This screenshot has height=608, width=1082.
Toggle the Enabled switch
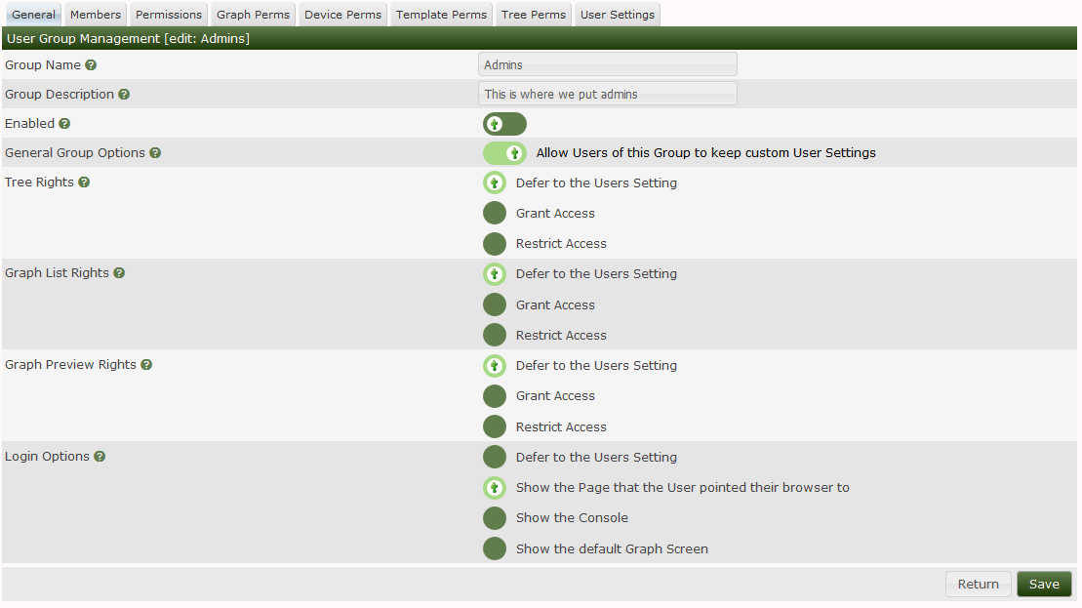coord(504,124)
